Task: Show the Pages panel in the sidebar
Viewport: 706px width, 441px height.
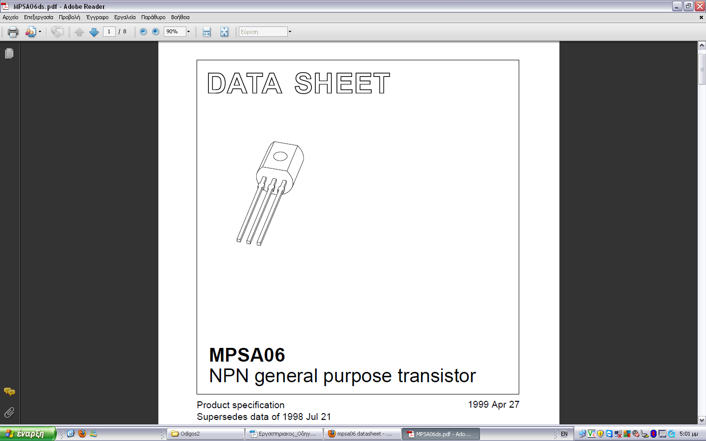Action: 9,53
